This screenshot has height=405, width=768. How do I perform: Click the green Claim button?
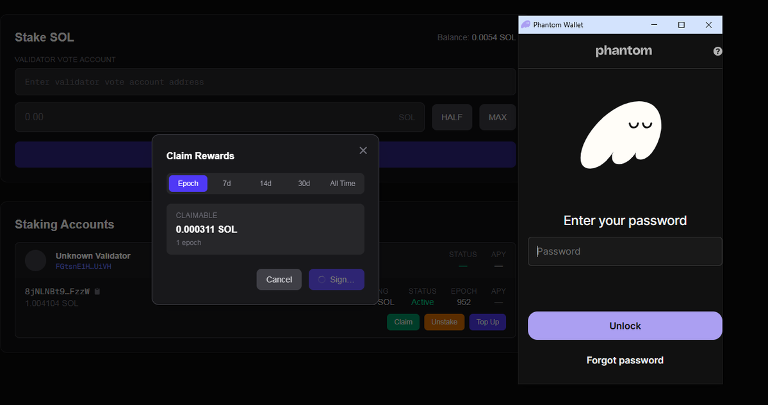[x=403, y=322]
